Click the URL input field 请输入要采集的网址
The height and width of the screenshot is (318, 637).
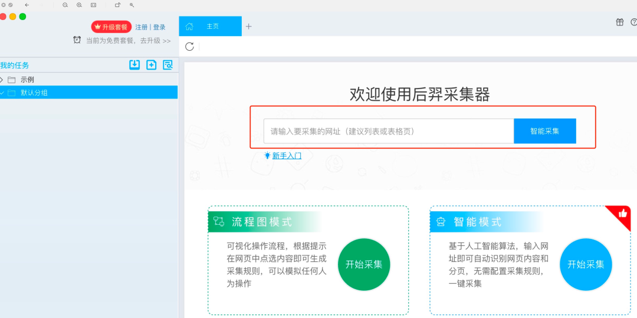click(x=389, y=131)
